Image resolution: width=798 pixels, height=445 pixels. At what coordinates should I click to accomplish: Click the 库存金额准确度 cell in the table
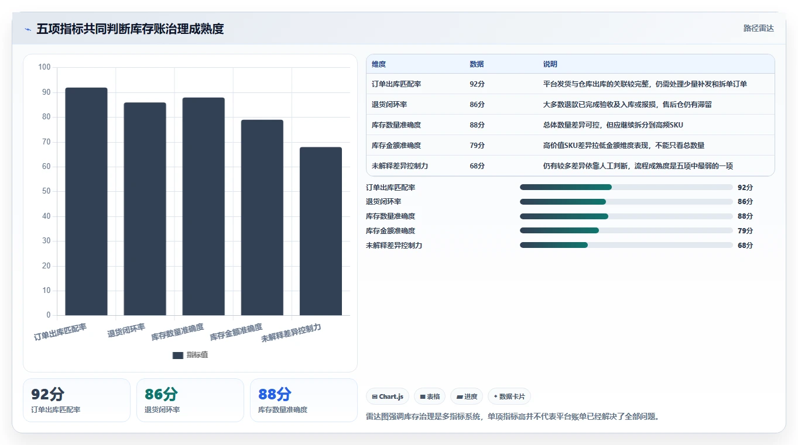point(396,146)
